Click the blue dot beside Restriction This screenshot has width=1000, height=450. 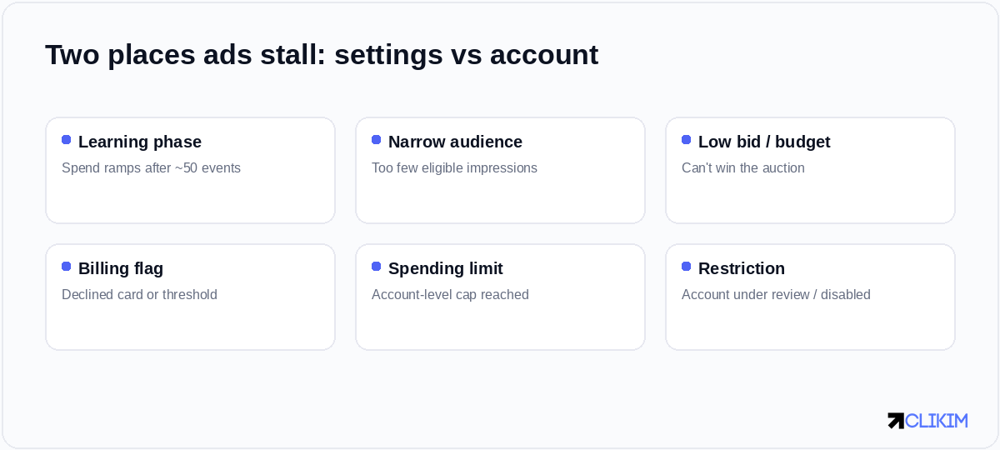tap(687, 267)
